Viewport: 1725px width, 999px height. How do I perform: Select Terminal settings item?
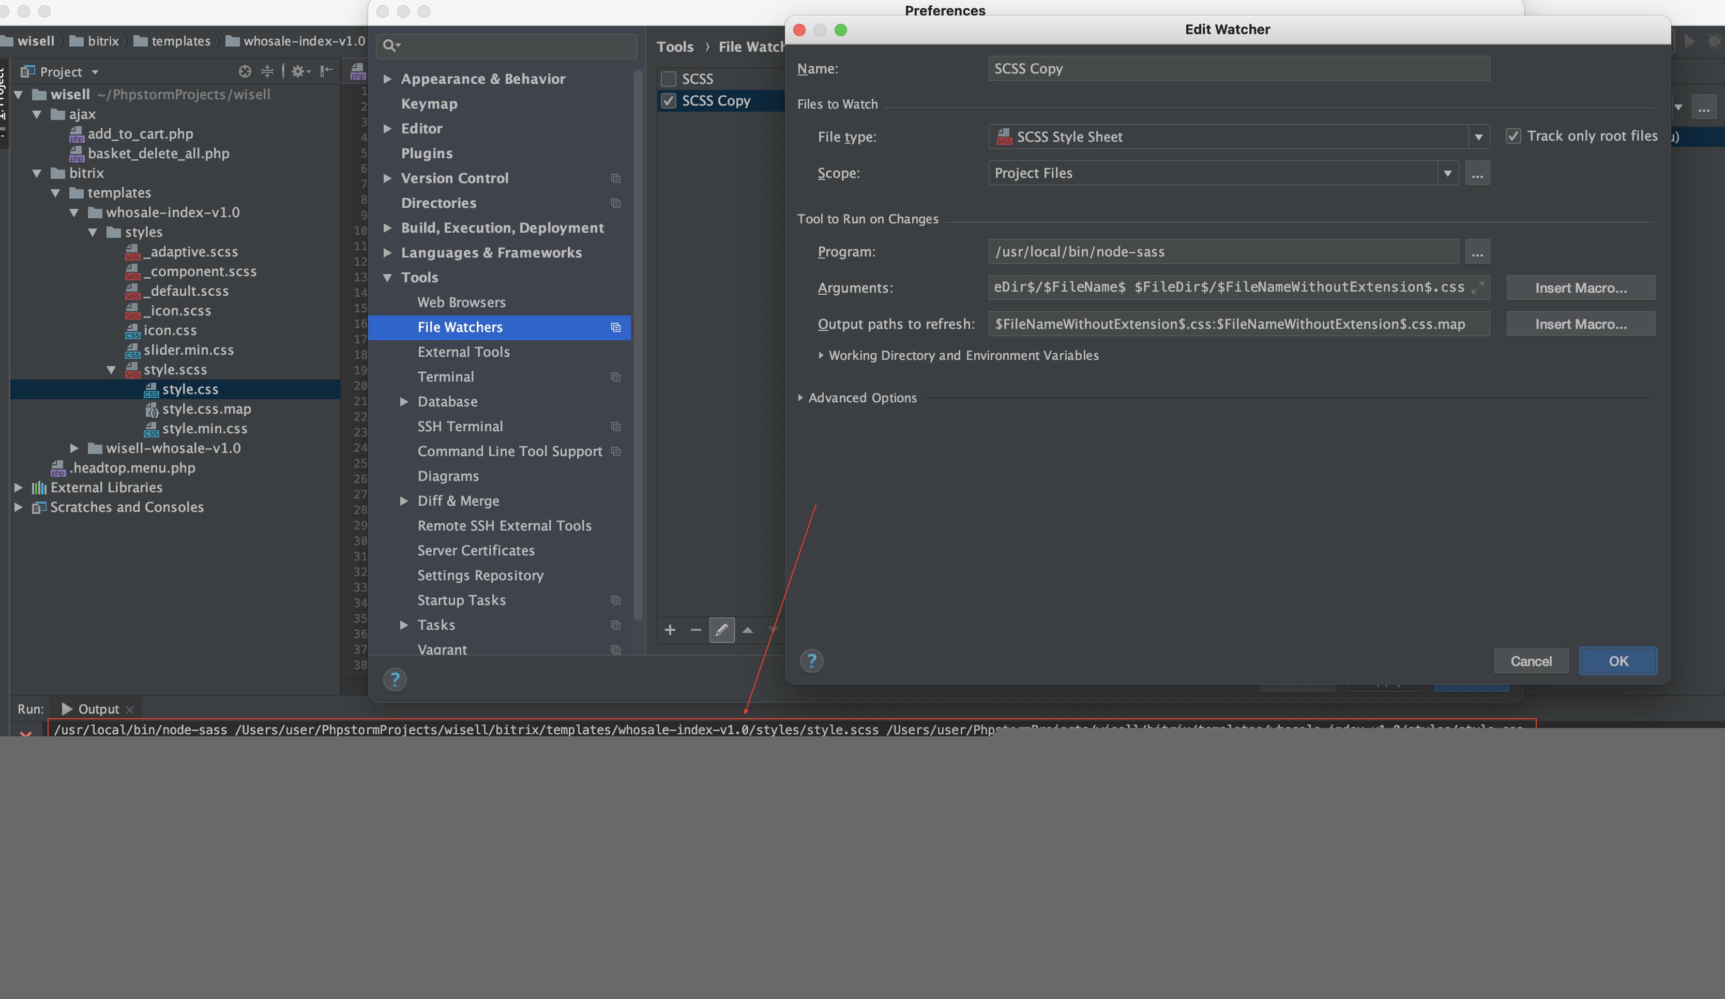tap(446, 376)
